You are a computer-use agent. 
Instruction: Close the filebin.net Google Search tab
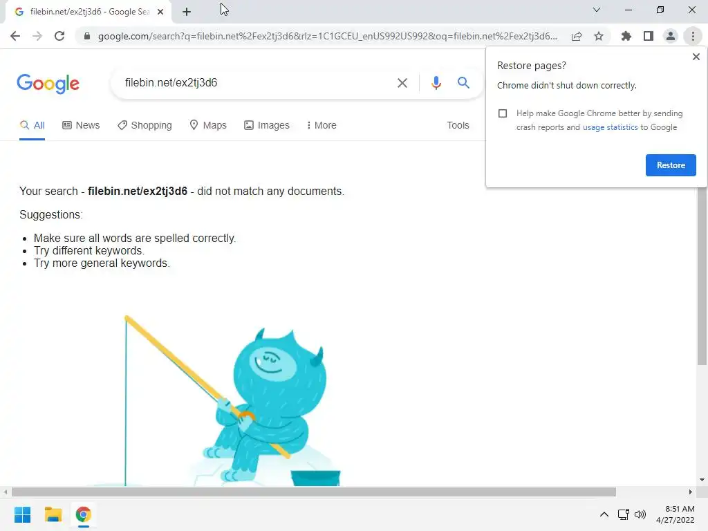(x=160, y=12)
